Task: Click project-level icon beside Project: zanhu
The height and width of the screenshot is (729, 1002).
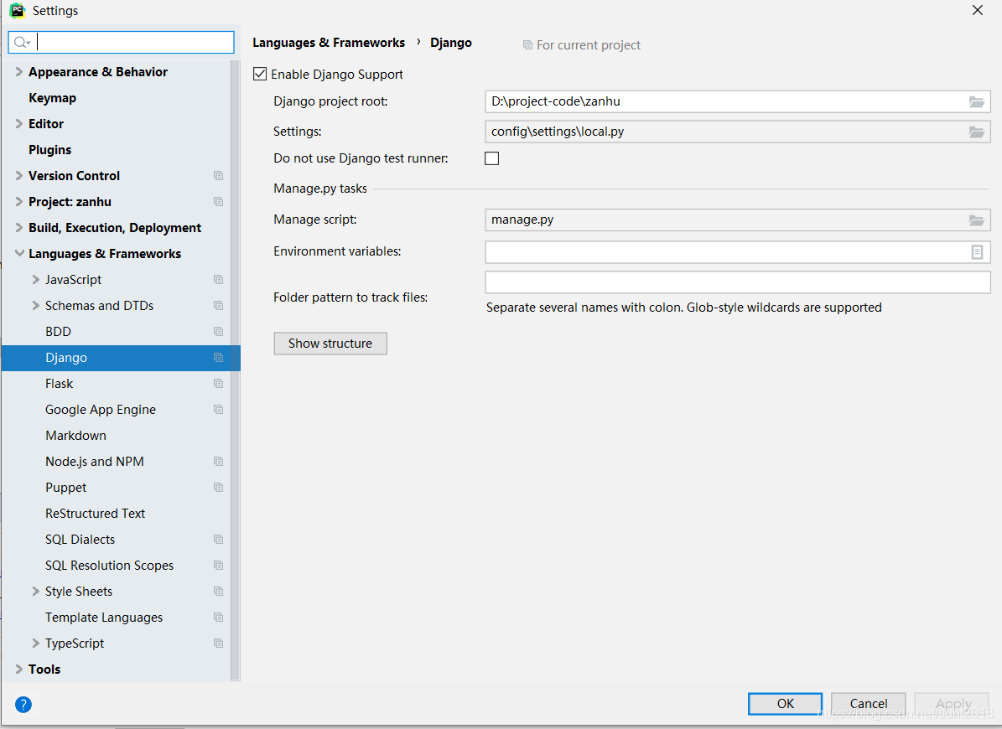Action: point(219,202)
